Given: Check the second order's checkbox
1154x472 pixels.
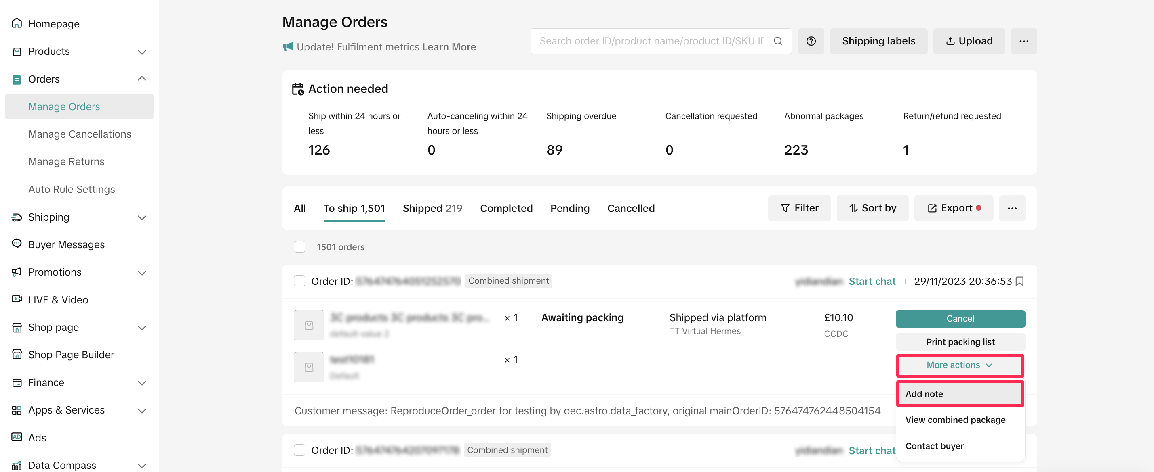Looking at the screenshot, I should click(x=299, y=450).
